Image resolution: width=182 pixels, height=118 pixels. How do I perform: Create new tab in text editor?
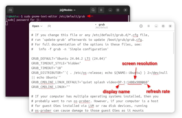49,26
